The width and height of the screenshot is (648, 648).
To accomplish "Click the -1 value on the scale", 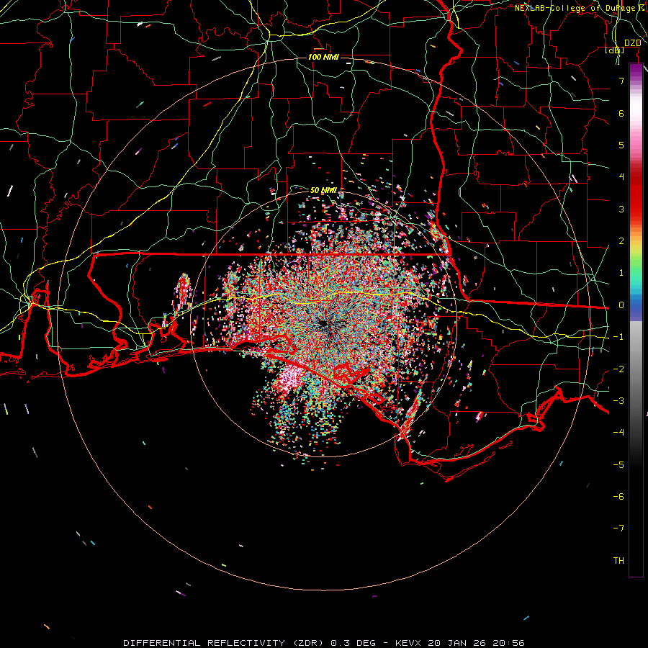I will pos(618,337).
